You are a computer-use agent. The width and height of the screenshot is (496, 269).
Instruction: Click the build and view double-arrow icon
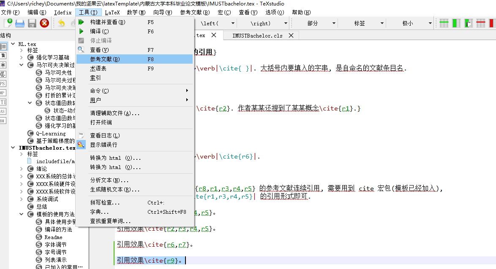pyautogui.click(x=81, y=22)
